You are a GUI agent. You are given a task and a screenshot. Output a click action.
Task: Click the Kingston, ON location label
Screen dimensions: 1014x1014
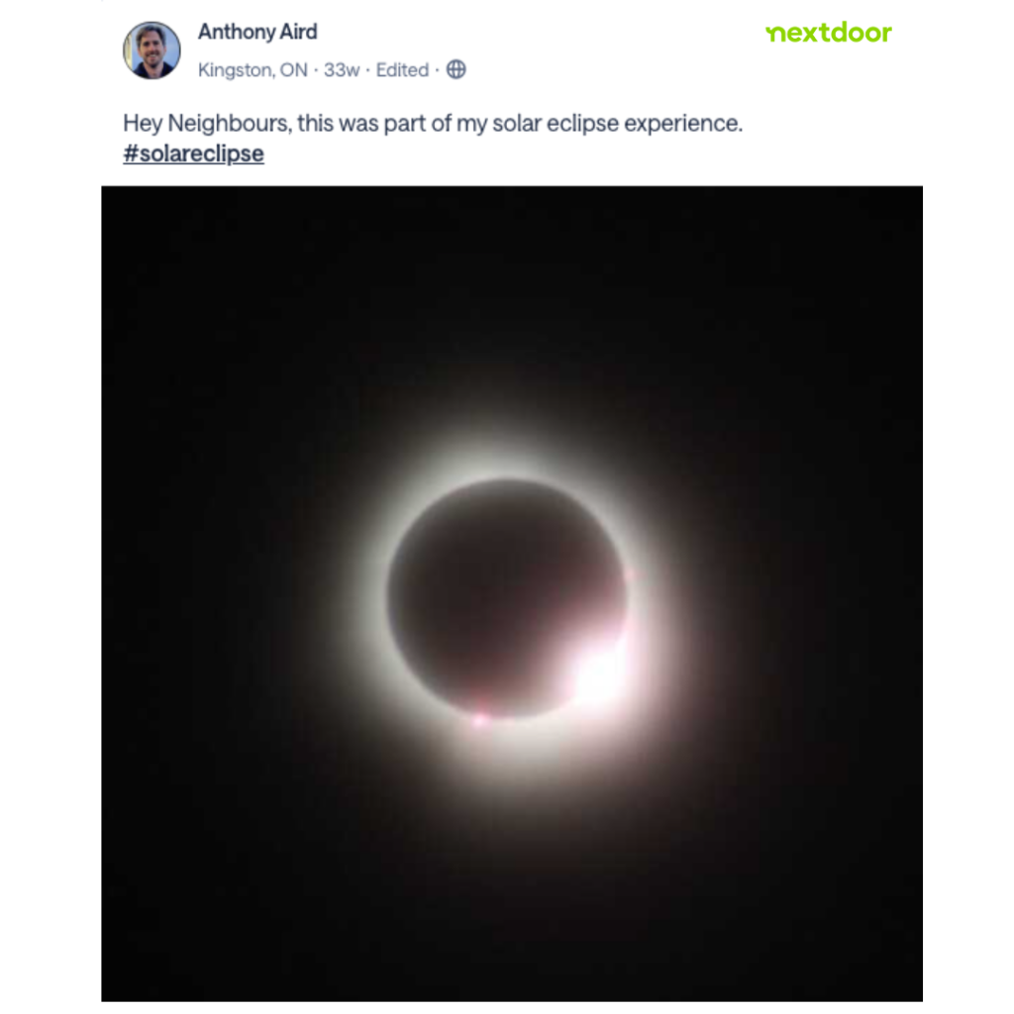click(253, 70)
